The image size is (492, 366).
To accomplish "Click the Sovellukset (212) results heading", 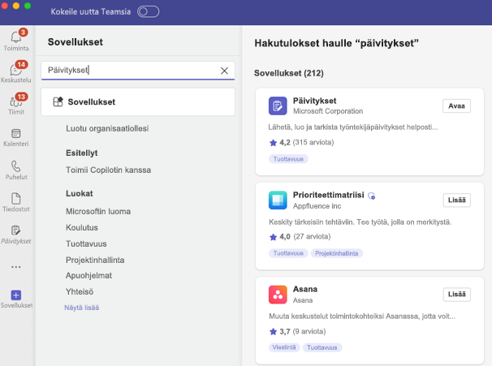I will coord(289,73).
